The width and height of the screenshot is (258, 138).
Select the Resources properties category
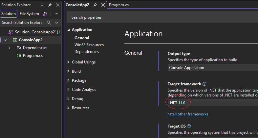pos(80,108)
